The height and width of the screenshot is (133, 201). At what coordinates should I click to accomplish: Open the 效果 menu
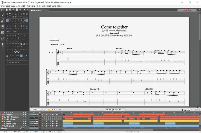28,6
